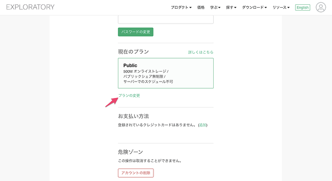Open the 詳しくはこちら link
Viewport: 332px width, 181px height.
[x=201, y=52]
